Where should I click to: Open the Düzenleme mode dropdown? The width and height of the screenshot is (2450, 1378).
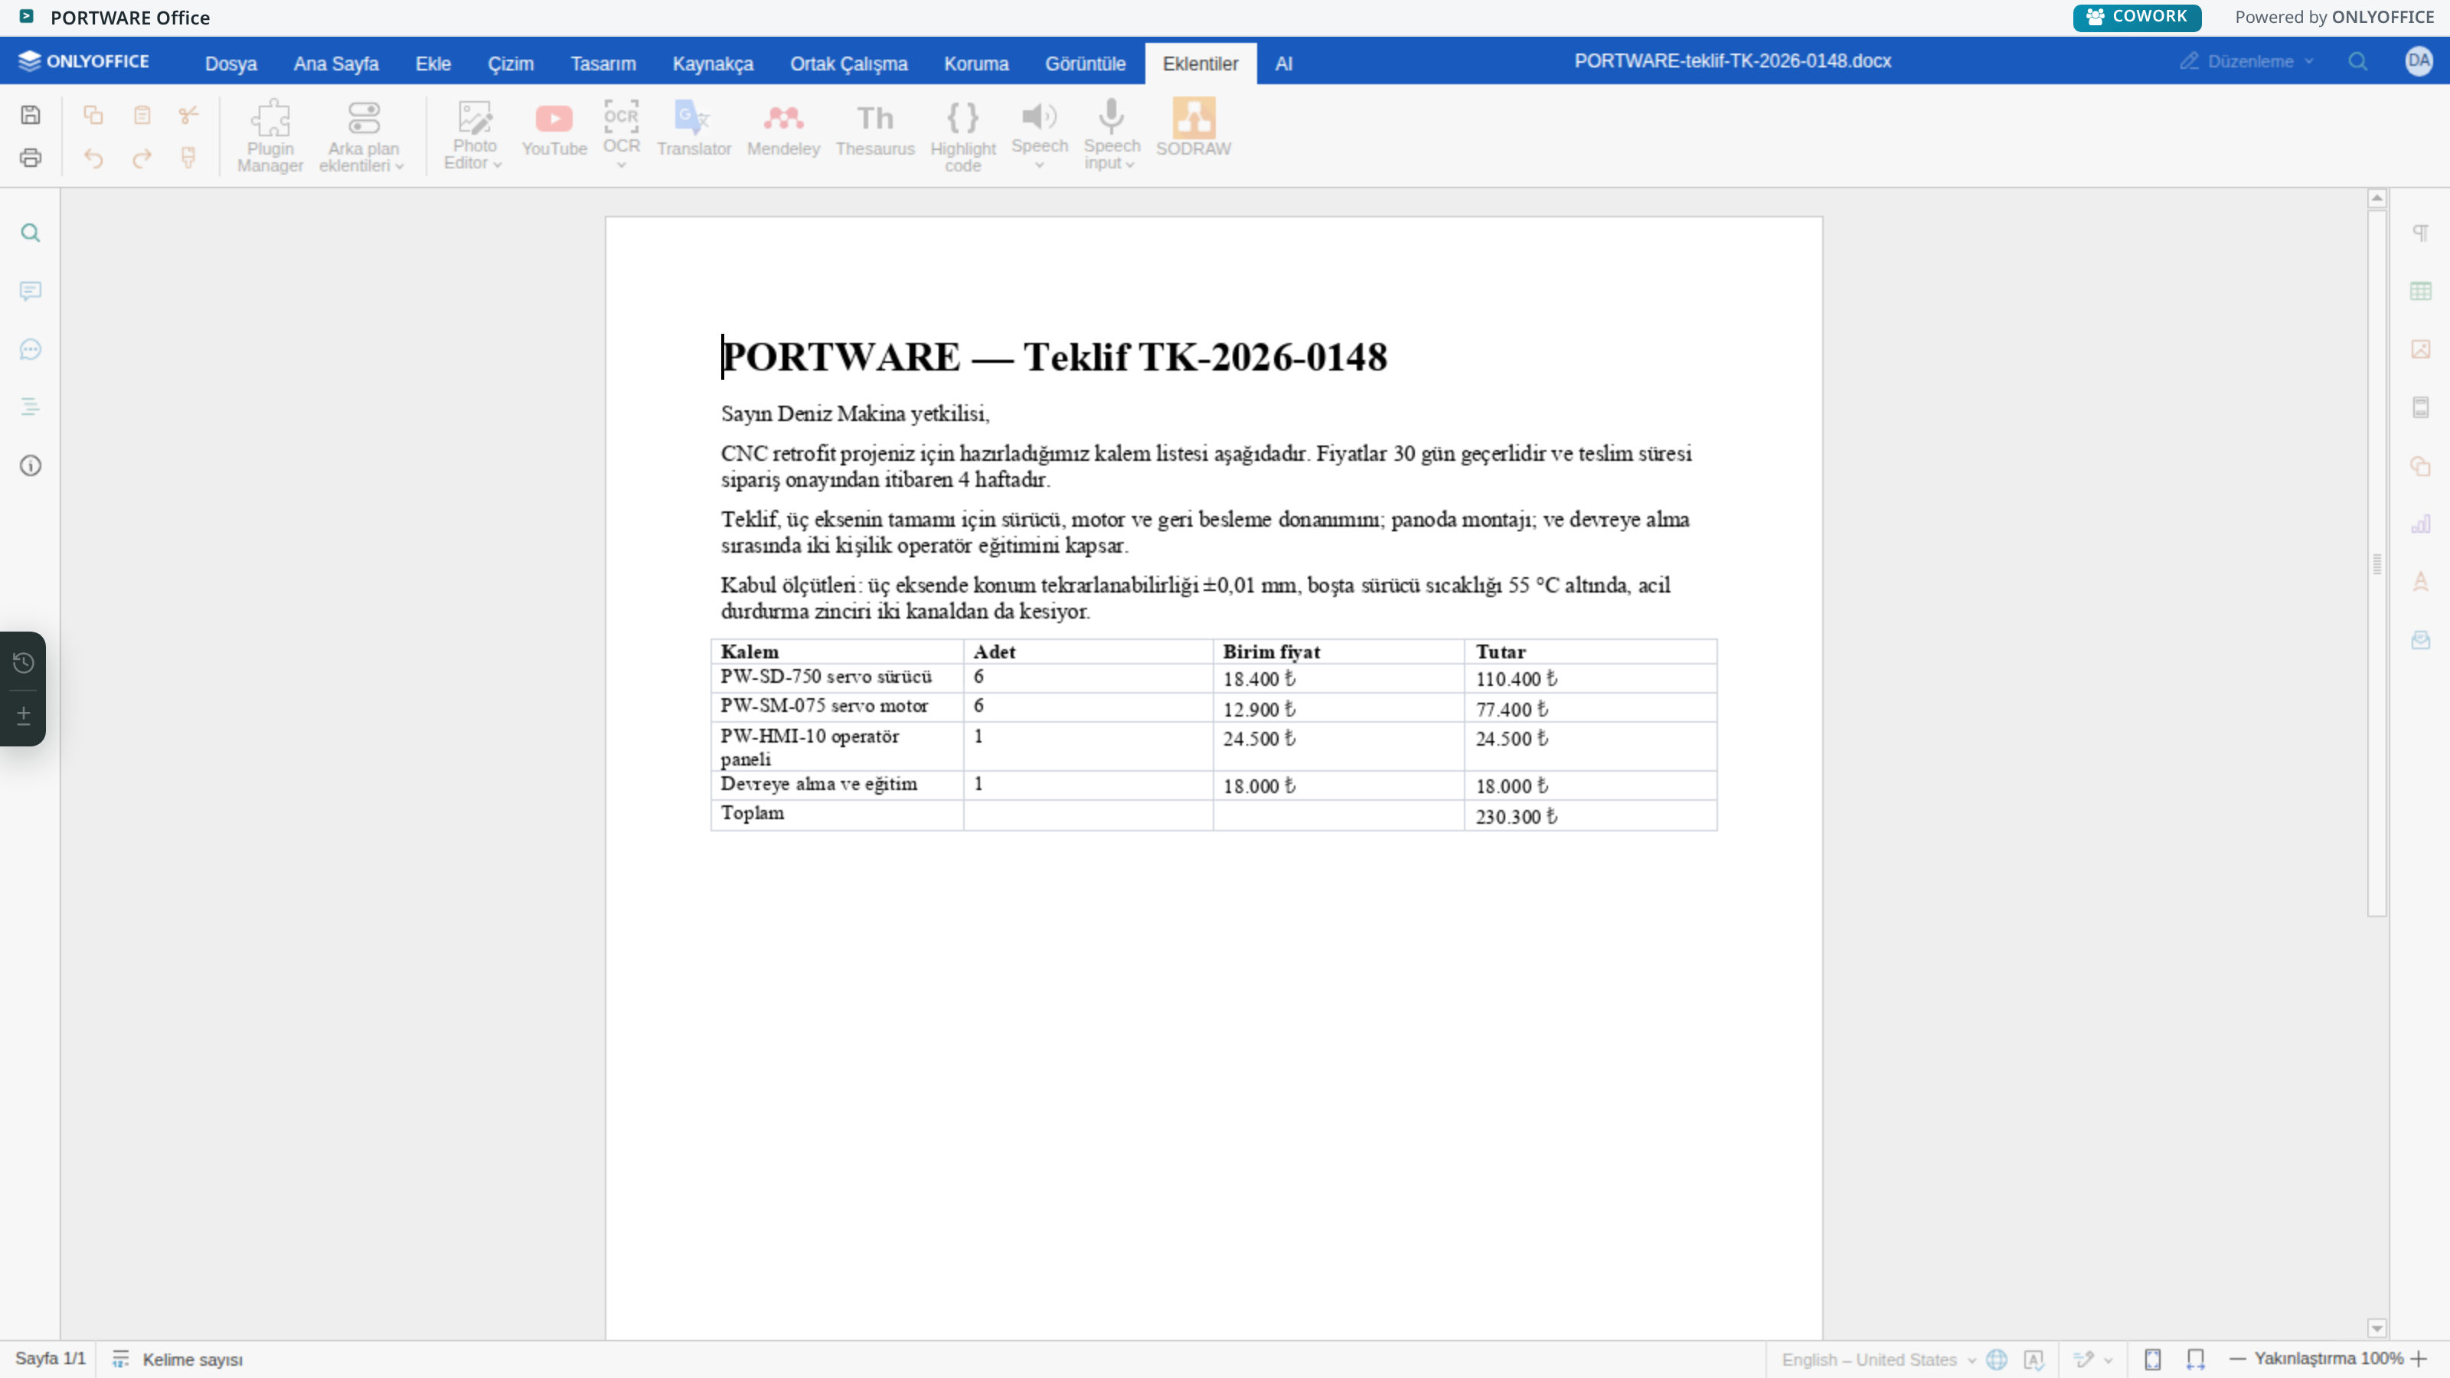2247,62
